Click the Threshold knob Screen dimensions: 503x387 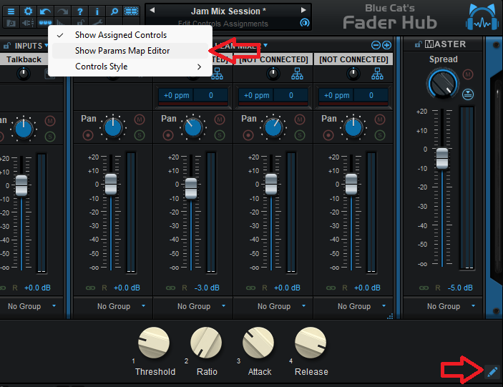point(154,343)
